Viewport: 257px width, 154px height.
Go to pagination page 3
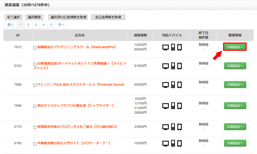(x=36, y=25)
